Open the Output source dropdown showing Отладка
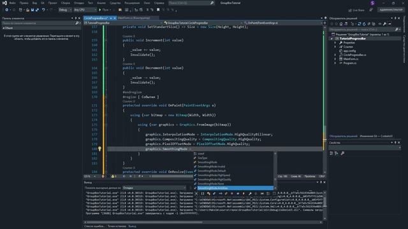This screenshot has width=408, height=229. coord(154,188)
